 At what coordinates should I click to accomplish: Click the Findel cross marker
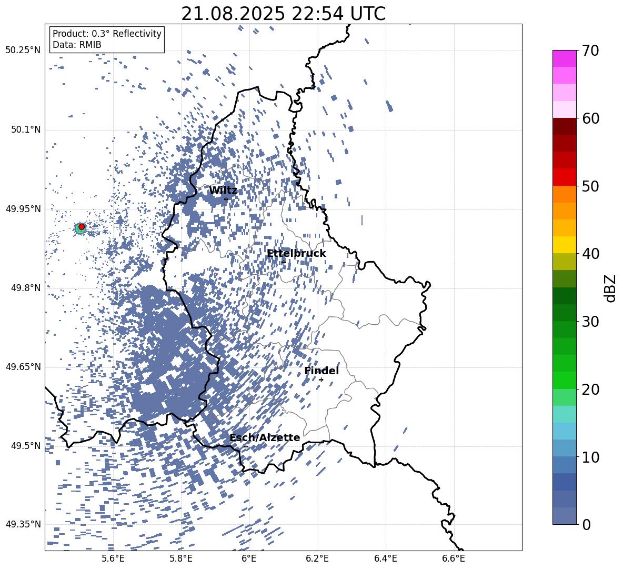[321, 380]
